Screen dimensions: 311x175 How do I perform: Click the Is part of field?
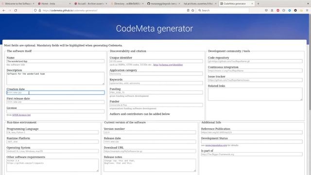click(x=252, y=154)
